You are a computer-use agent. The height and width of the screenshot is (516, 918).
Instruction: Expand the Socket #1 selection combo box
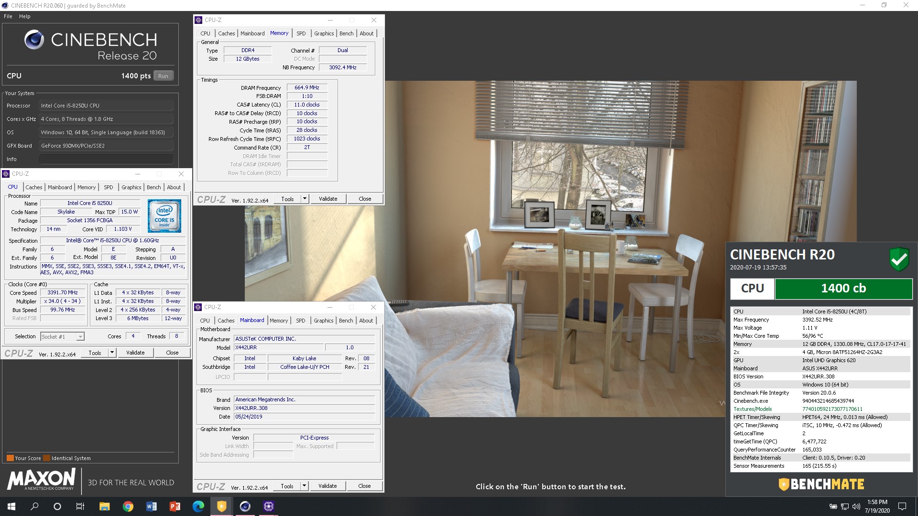point(63,337)
